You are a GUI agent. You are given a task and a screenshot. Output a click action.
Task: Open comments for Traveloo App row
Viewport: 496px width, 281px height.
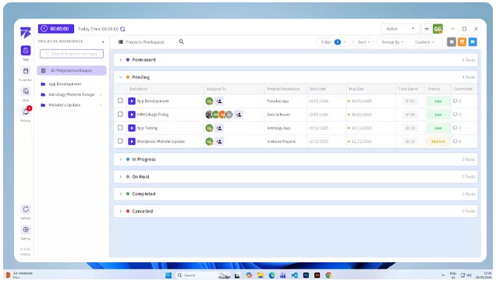(x=457, y=101)
